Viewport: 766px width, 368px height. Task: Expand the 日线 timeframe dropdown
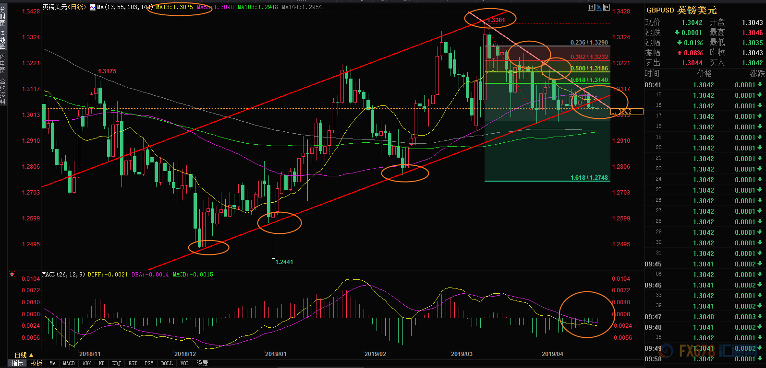pos(24,355)
